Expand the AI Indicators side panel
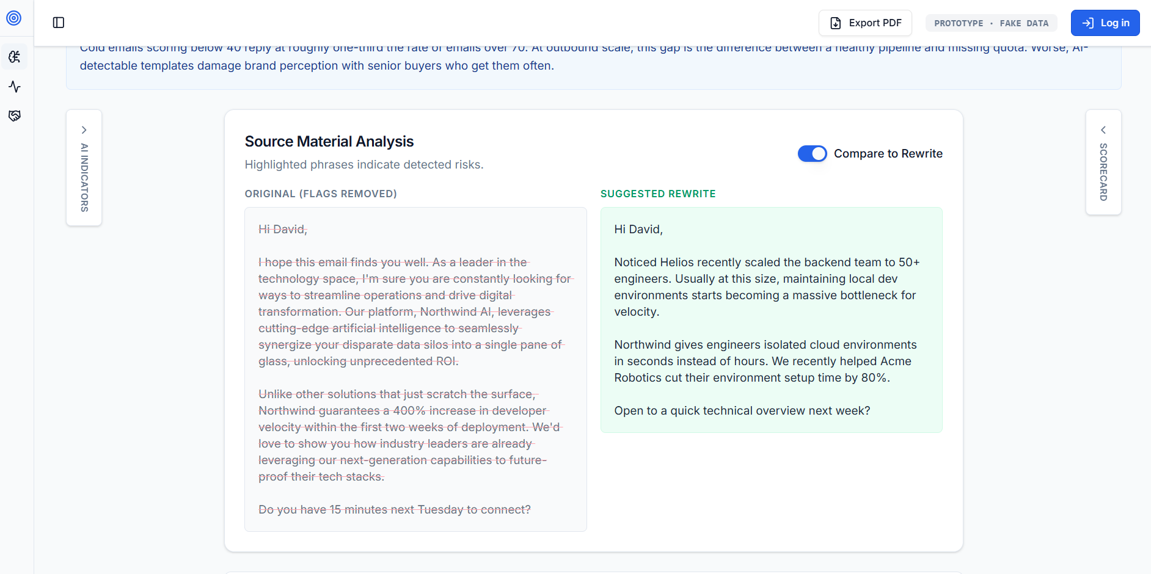The image size is (1151, 574). (x=84, y=168)
